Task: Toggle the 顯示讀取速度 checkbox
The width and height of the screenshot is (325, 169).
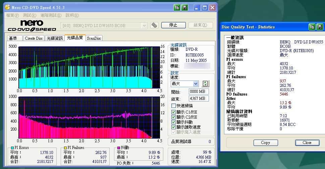Action: coord(173,127)
